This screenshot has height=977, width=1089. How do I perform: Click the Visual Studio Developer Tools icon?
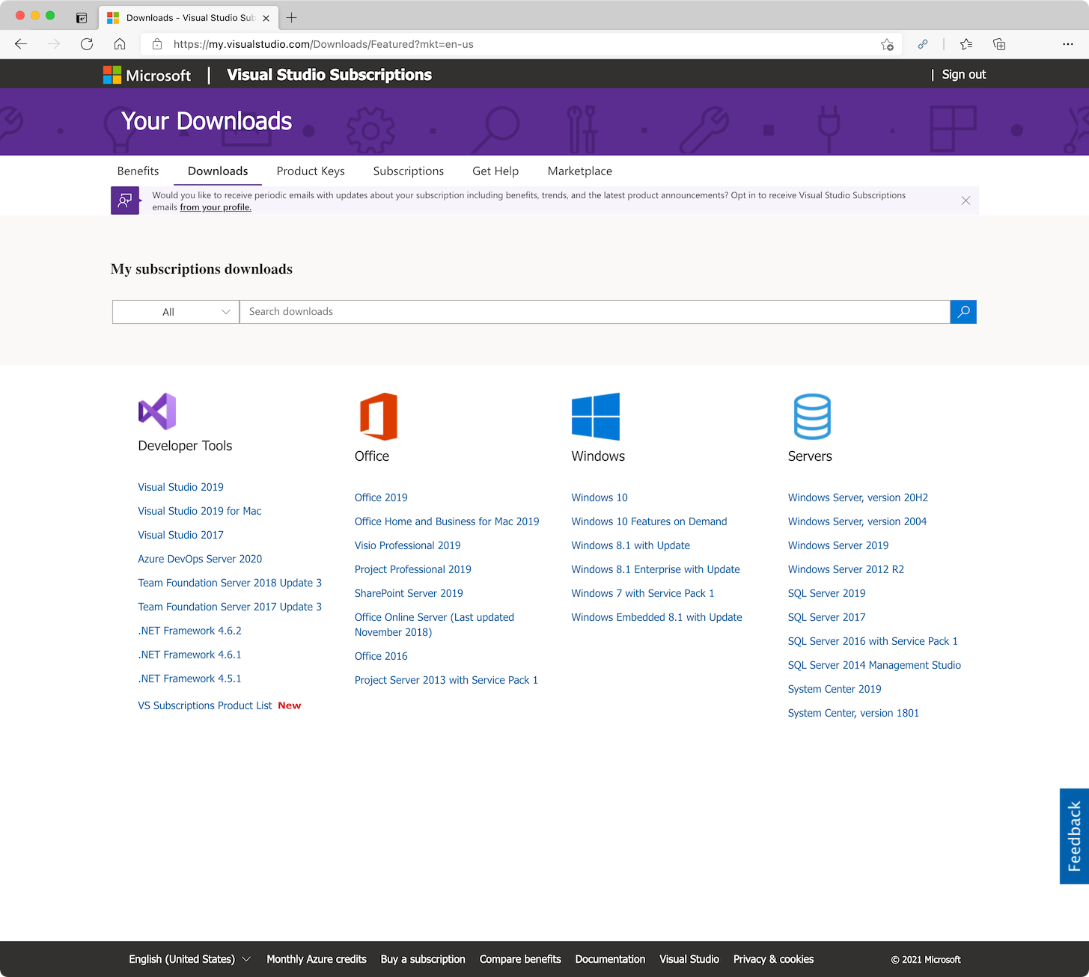157,411
